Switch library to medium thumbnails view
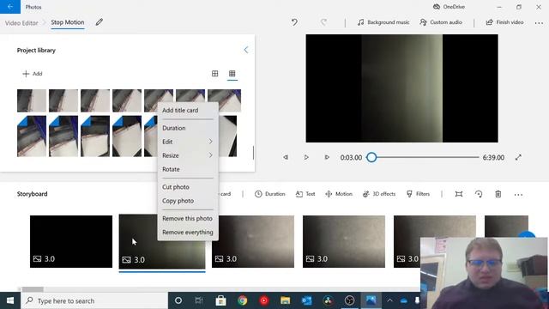This screenshot has width=549, height=309. 215,73
